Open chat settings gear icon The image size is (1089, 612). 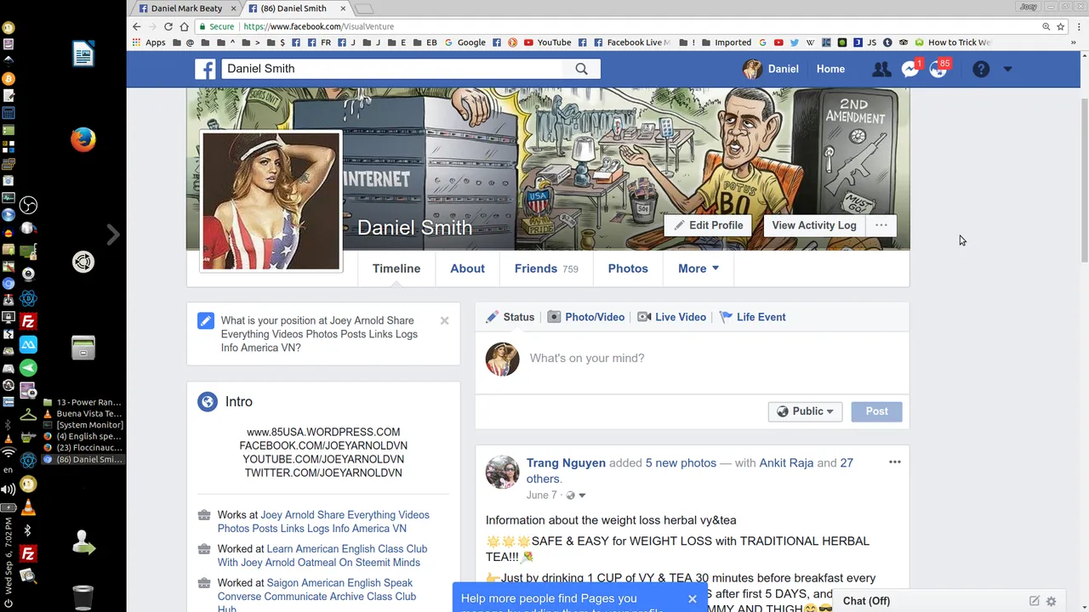(x=1051, y=601)
